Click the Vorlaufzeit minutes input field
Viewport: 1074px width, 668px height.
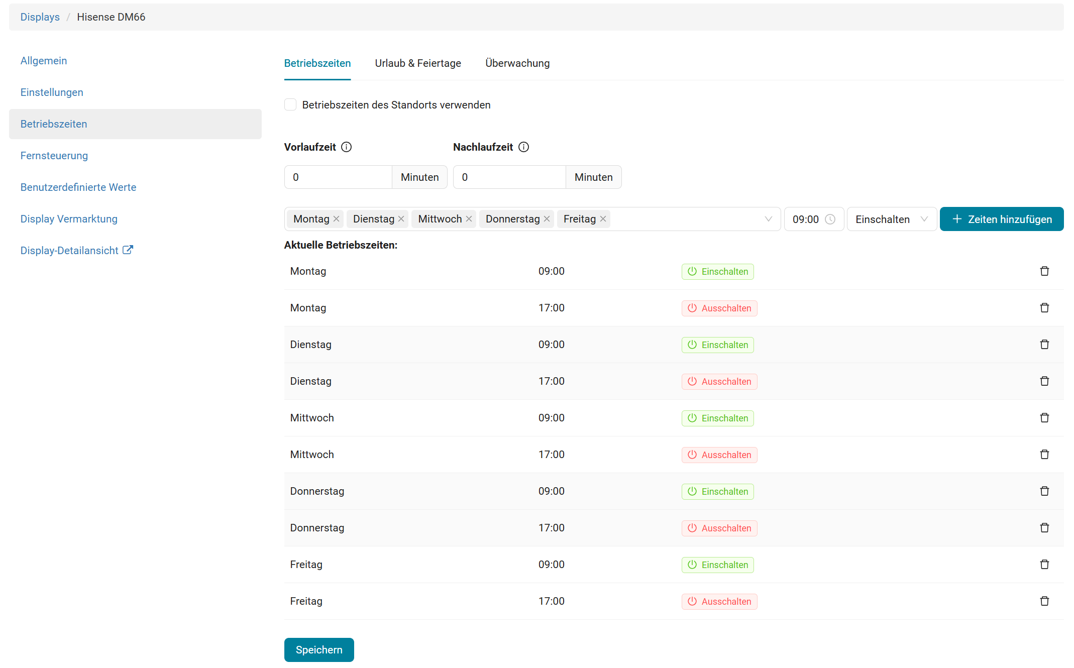tap(338, 177)
